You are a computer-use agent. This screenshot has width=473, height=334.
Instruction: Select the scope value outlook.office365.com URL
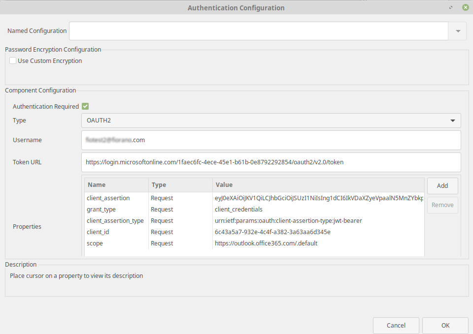[266, 243]
